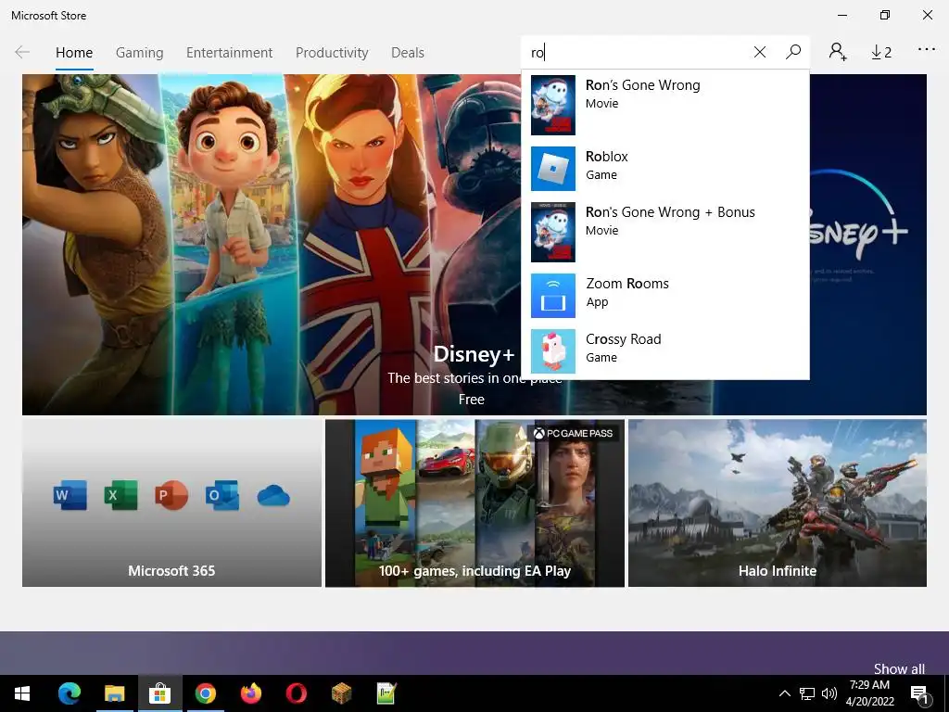Viewport: 949px width, 712px height.
Task: Open the Windows Start menu
Action: click(22, 693)
